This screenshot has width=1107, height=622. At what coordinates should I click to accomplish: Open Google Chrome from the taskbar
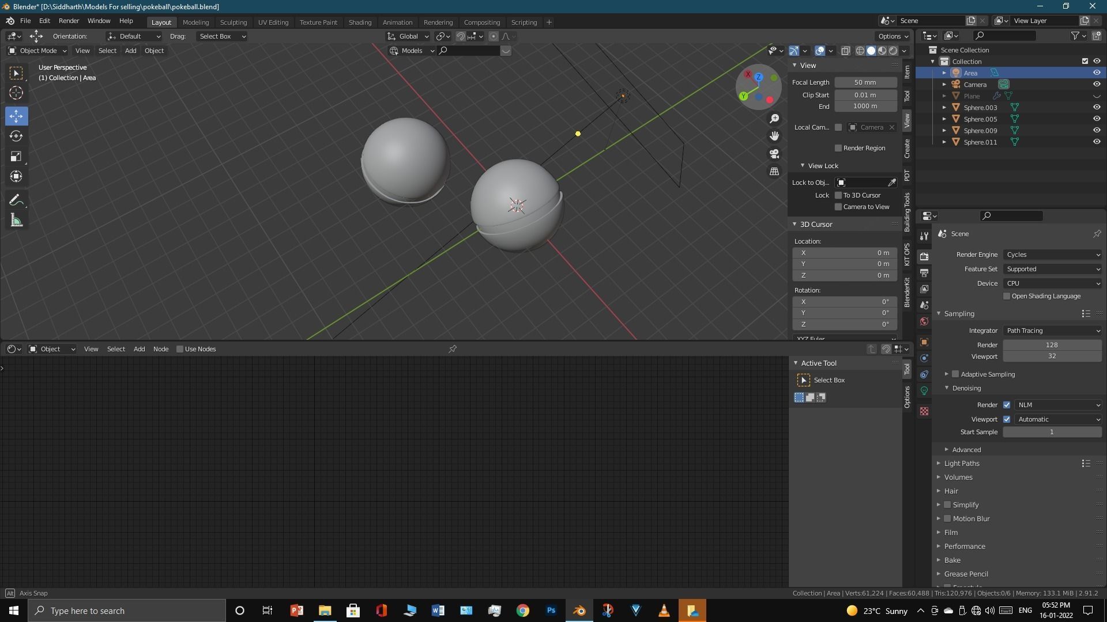(523, 610)
